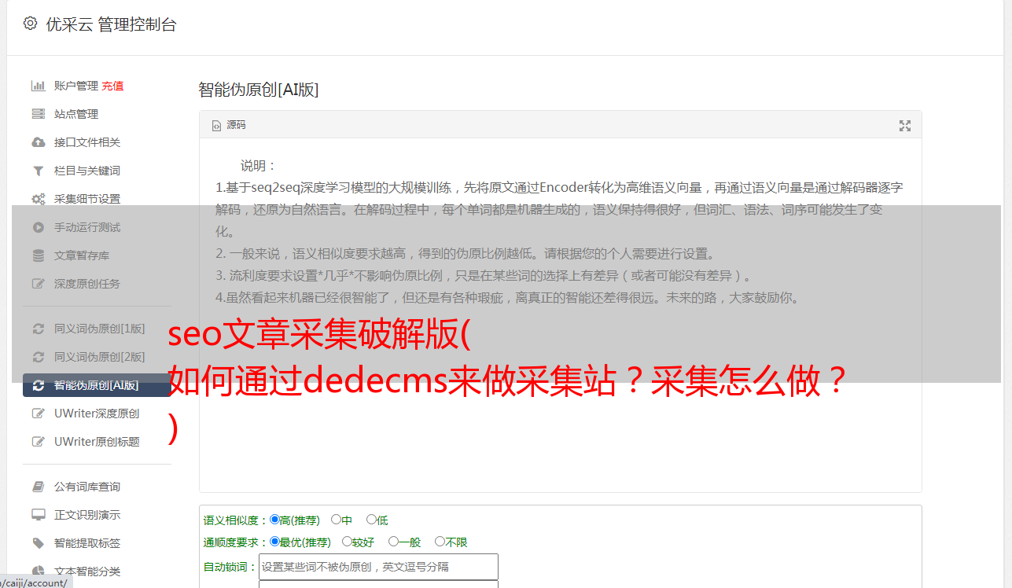Choose 通顺度要求 较好 radio option

(x=347, y=542)
